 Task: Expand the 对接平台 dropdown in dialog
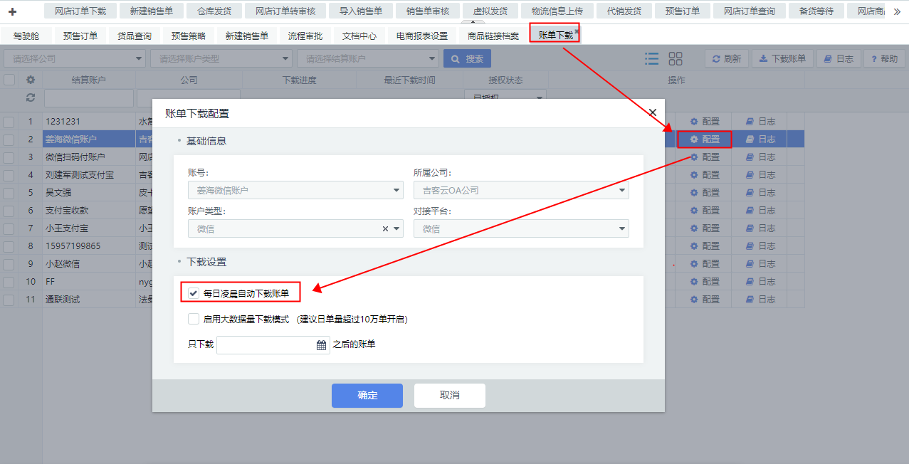tap(623, 229)
